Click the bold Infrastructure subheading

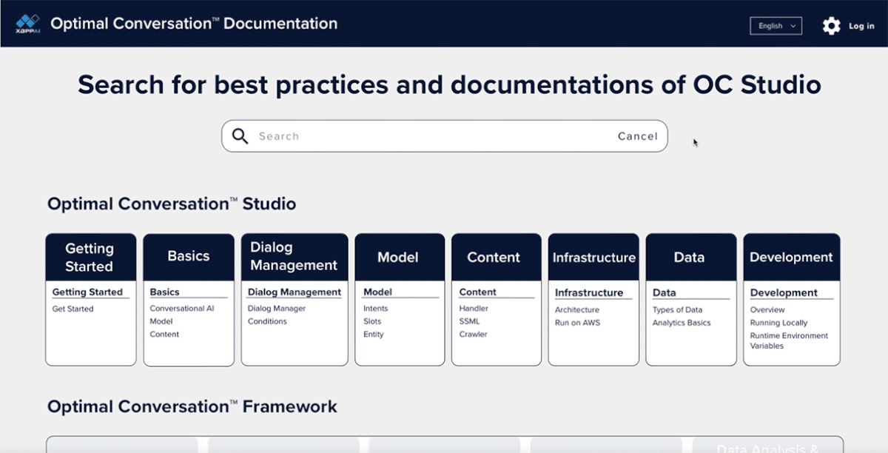(589, 293)
